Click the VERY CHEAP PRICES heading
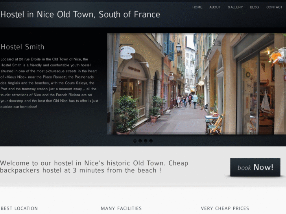 coord(225,209)
